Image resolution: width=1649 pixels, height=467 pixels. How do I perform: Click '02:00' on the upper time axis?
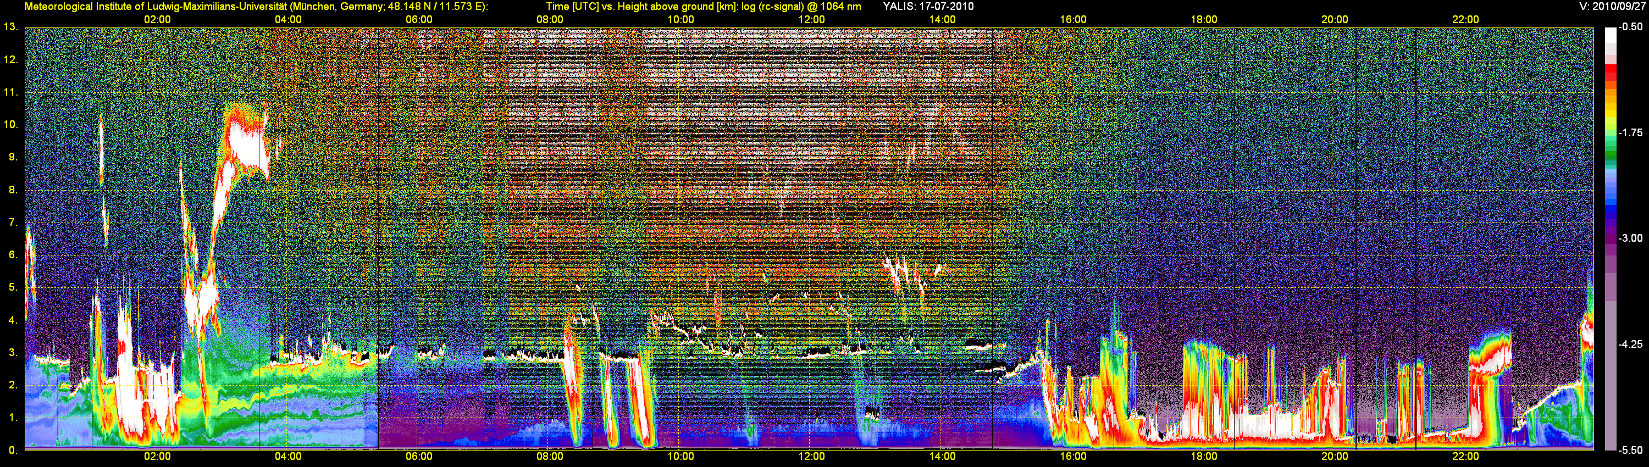pyautogui.click(x=157, y=19)
